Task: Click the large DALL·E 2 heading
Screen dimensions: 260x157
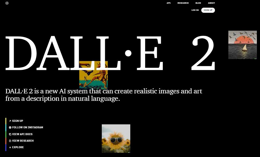Action: point(110,53)
